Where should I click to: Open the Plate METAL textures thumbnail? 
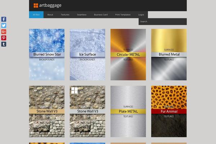point(128,112)
